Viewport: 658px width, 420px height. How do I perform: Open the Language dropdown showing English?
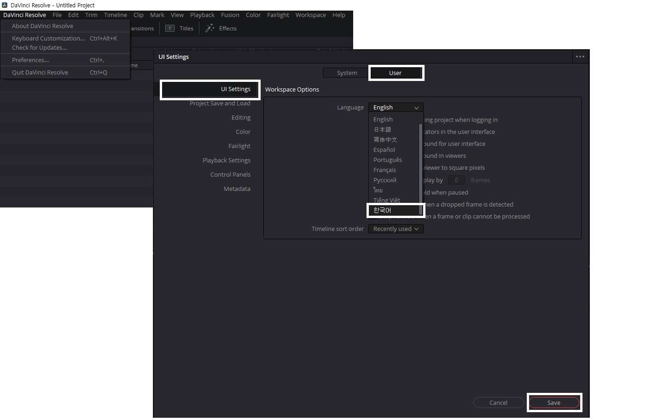tap(396, 107)
